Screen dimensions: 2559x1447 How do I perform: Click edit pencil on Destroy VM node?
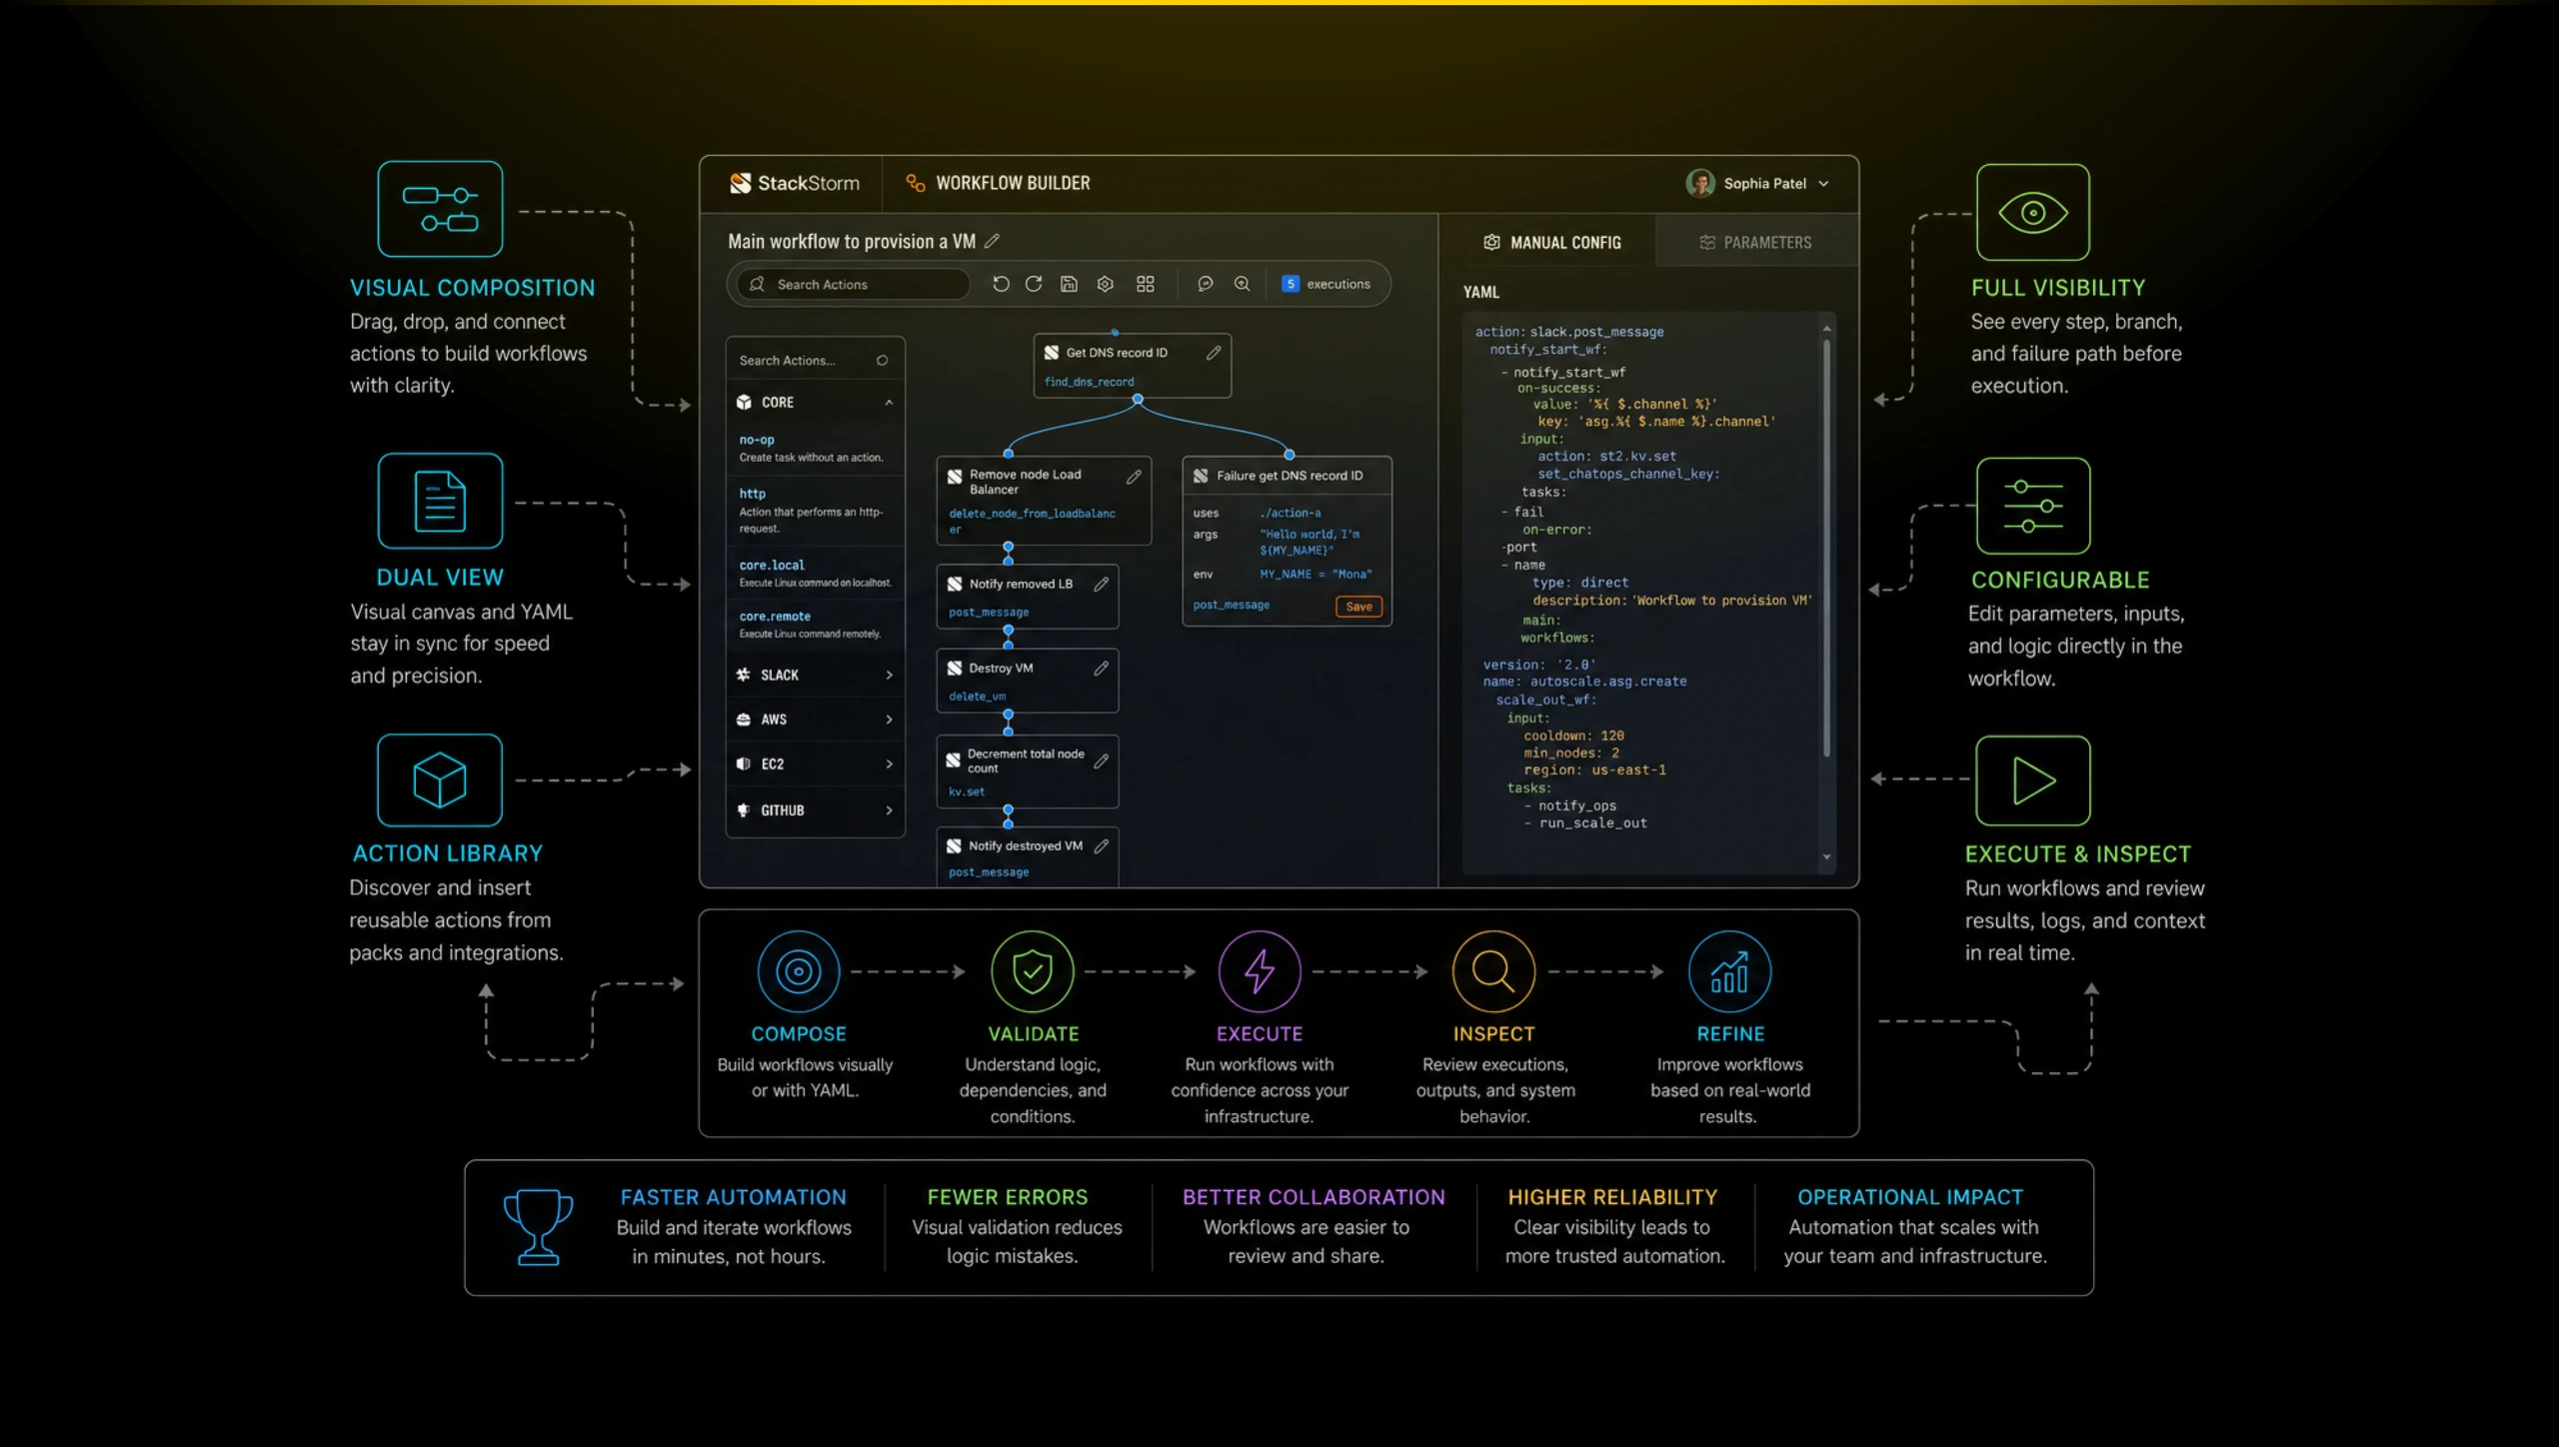pos(1101,668)
